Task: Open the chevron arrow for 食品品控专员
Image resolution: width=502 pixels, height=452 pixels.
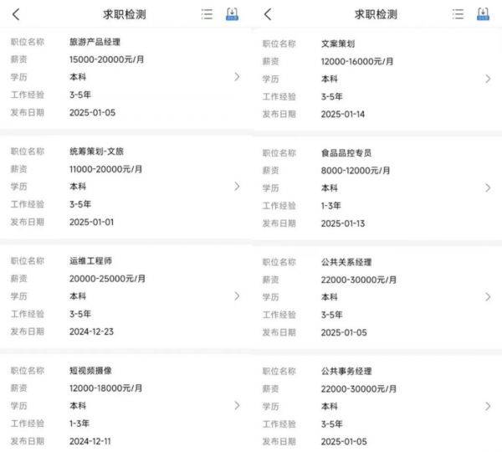Action: [488, 188]
